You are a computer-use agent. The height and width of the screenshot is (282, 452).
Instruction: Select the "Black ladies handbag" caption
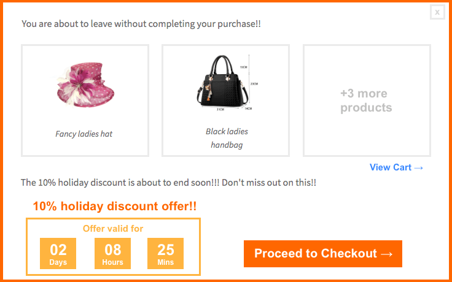coord(227,138)
